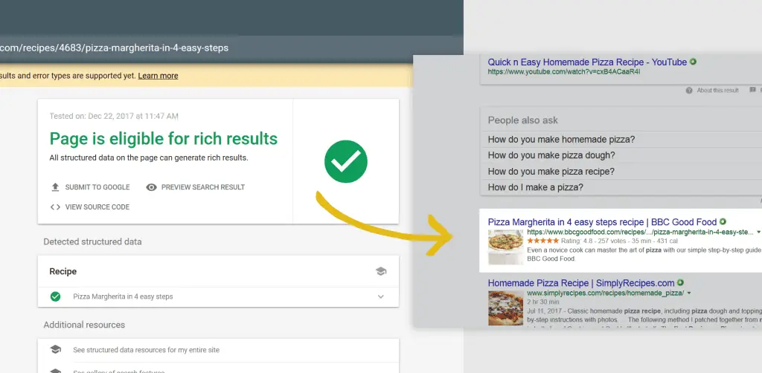Expand 'How do I make a pizza?' question
The image size is (762, 373).
[x=624, y=187]
